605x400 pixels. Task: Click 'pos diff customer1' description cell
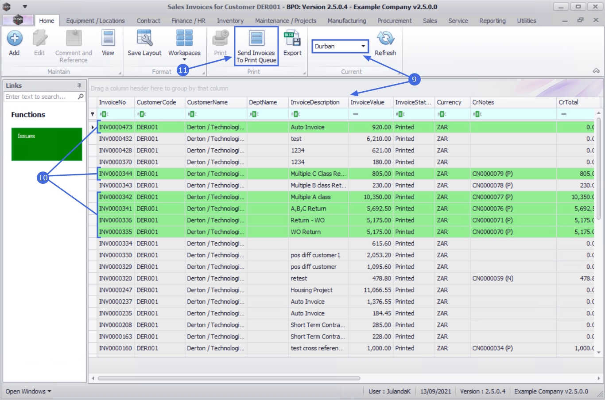(x=318, y=255)
